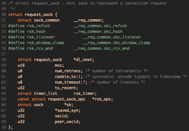Click the struct request_sock declaration name
The image size is (189, 131).
click(x=39, y=15)
